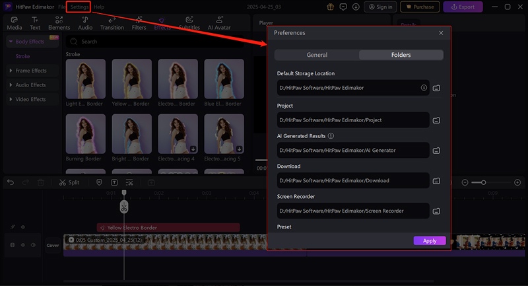Select the Yellow Electro Border clip on timeline

tap(168, 228)
